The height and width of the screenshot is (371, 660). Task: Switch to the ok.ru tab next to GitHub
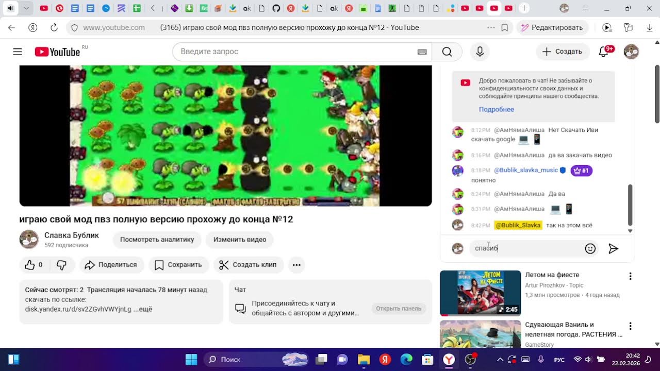[247, 8]
